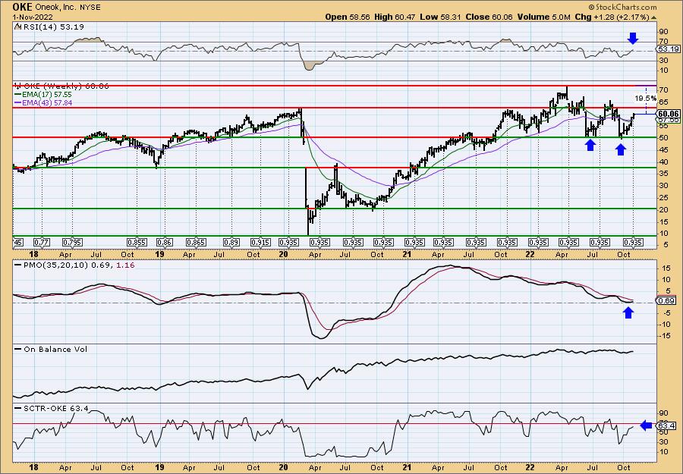
Task: Click the 0.86 dividend label
Action: click(165, 243)
